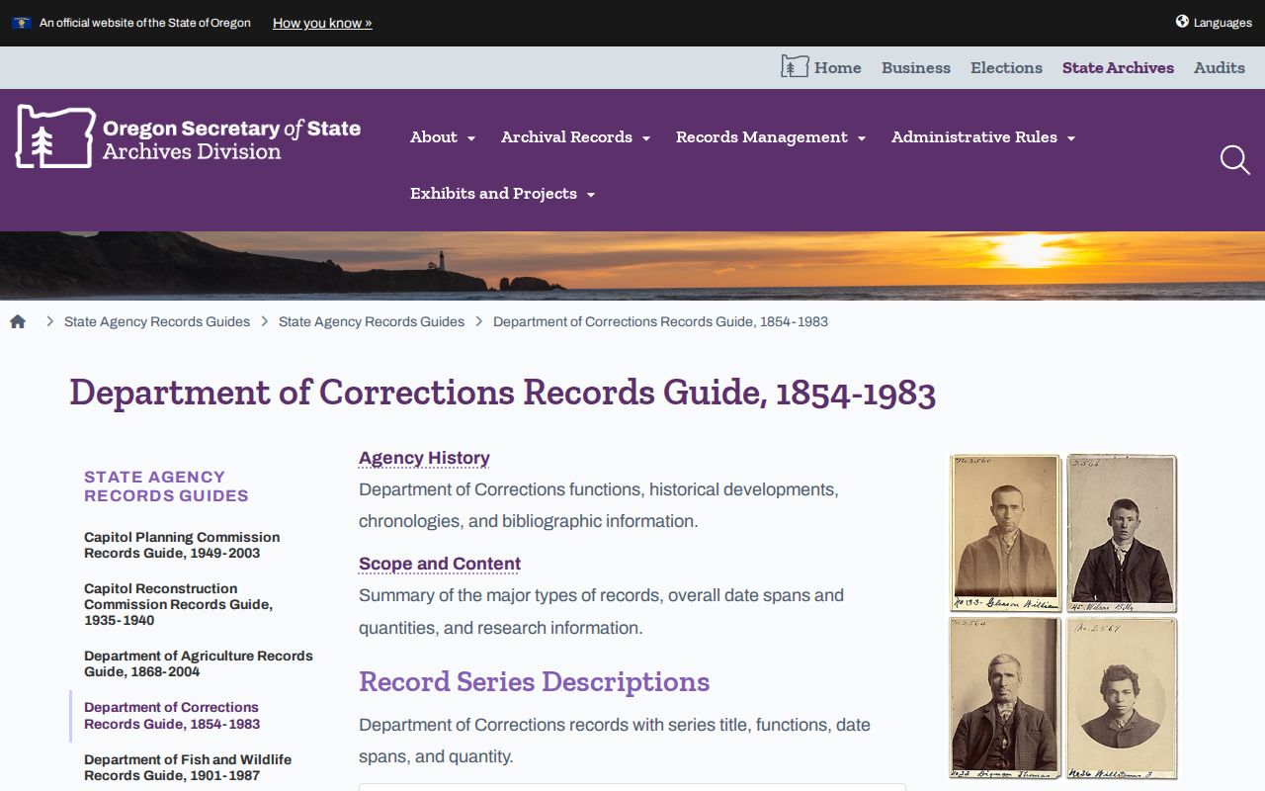Click the Department of Corrections breadcrumb text
This screenshot has width=1265, height=791.
pos(660,321)
